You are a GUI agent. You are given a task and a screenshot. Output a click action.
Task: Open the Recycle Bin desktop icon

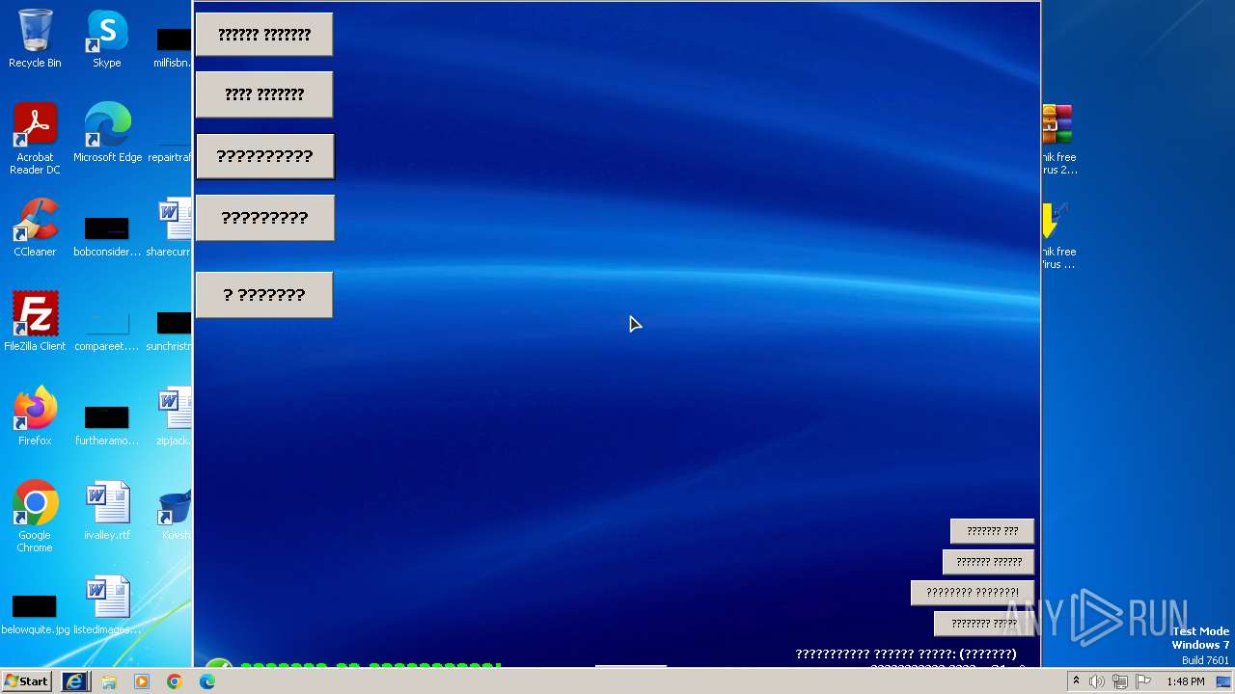35,39
